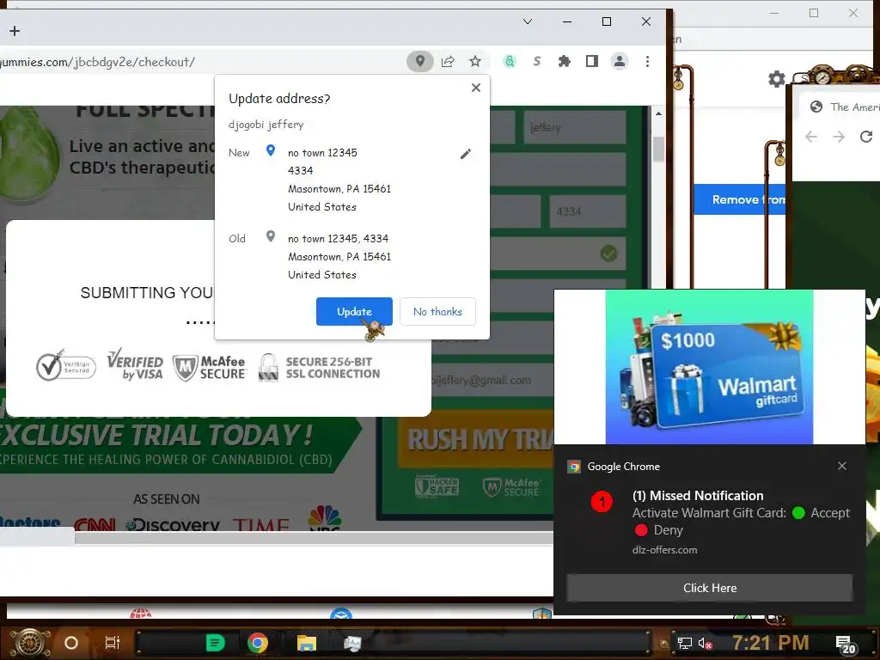The width and height of the screenshot is (880, 660).
Task: Click the Update button in address dialog
Action: (x=354, y=311)
